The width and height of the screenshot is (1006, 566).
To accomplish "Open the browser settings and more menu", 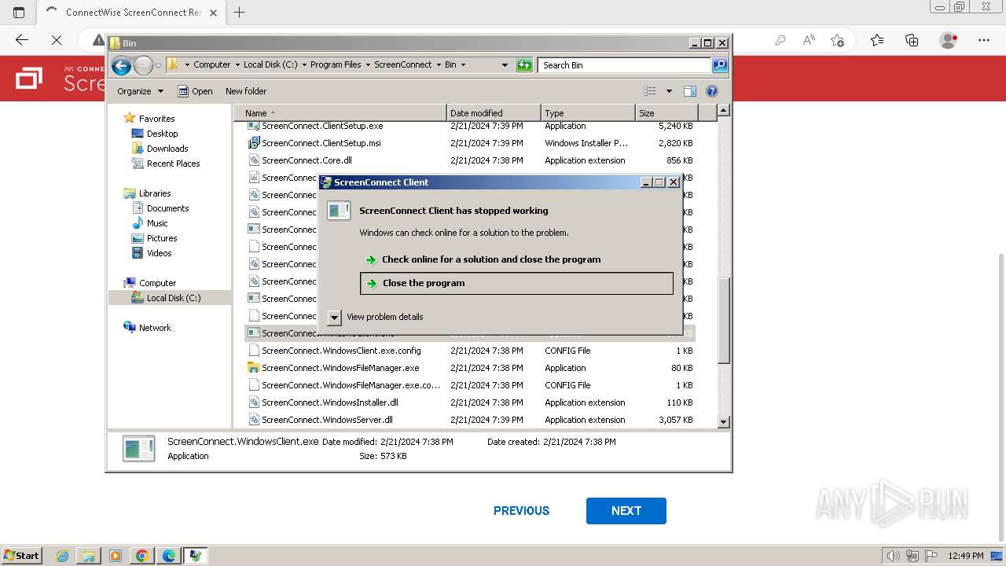I will pos(984,40).
